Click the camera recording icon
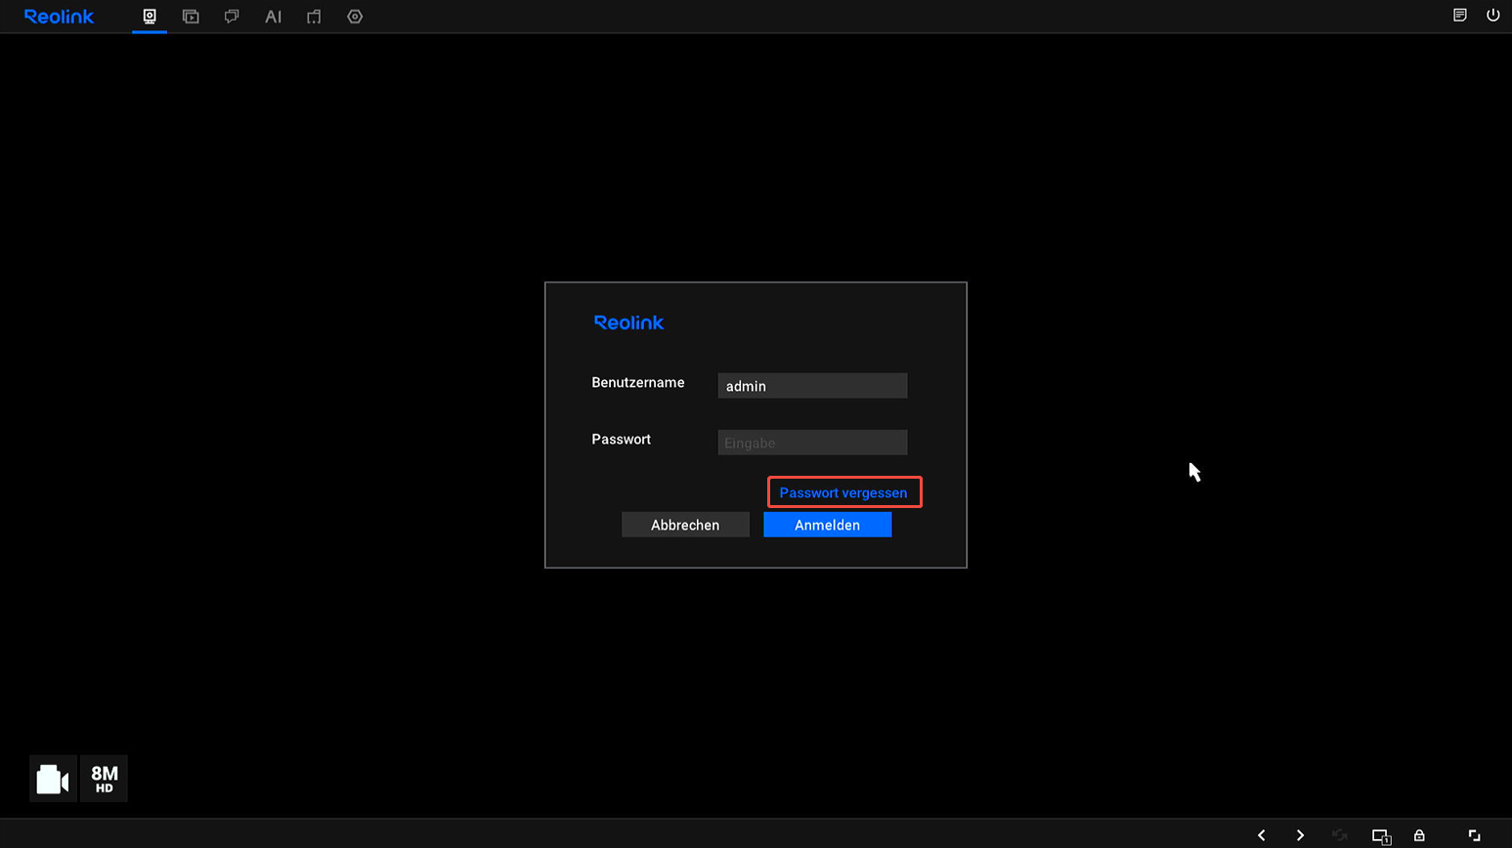Screen dimensions: 1512x848 click(53, 779)
